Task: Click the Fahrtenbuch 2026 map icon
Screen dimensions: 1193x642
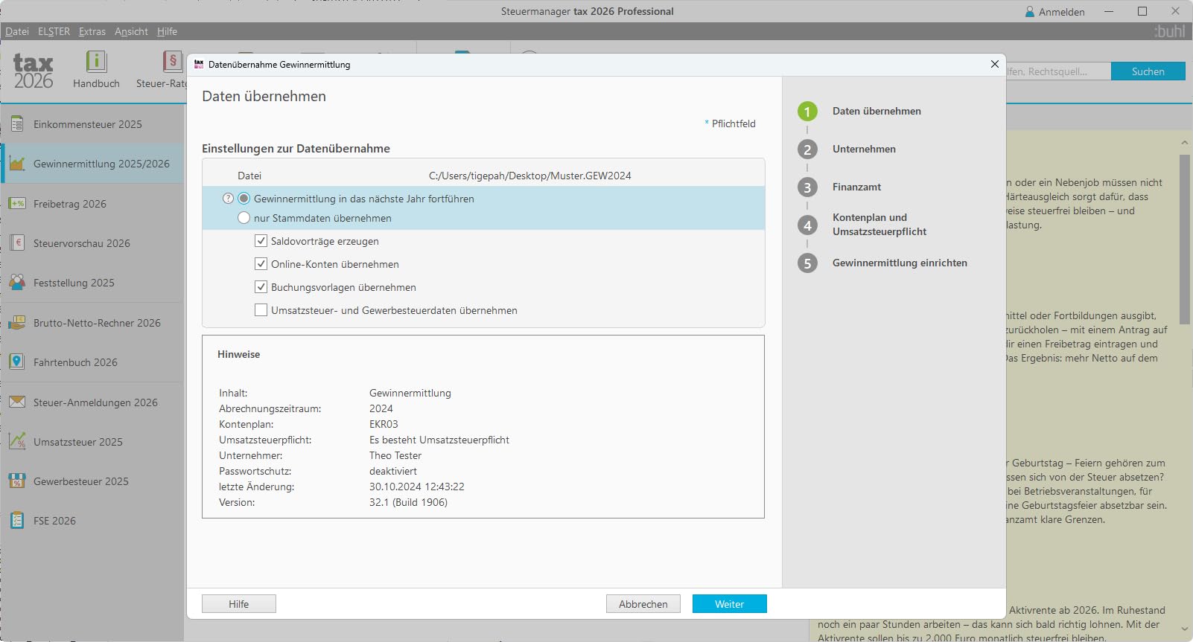Action: 17,362
